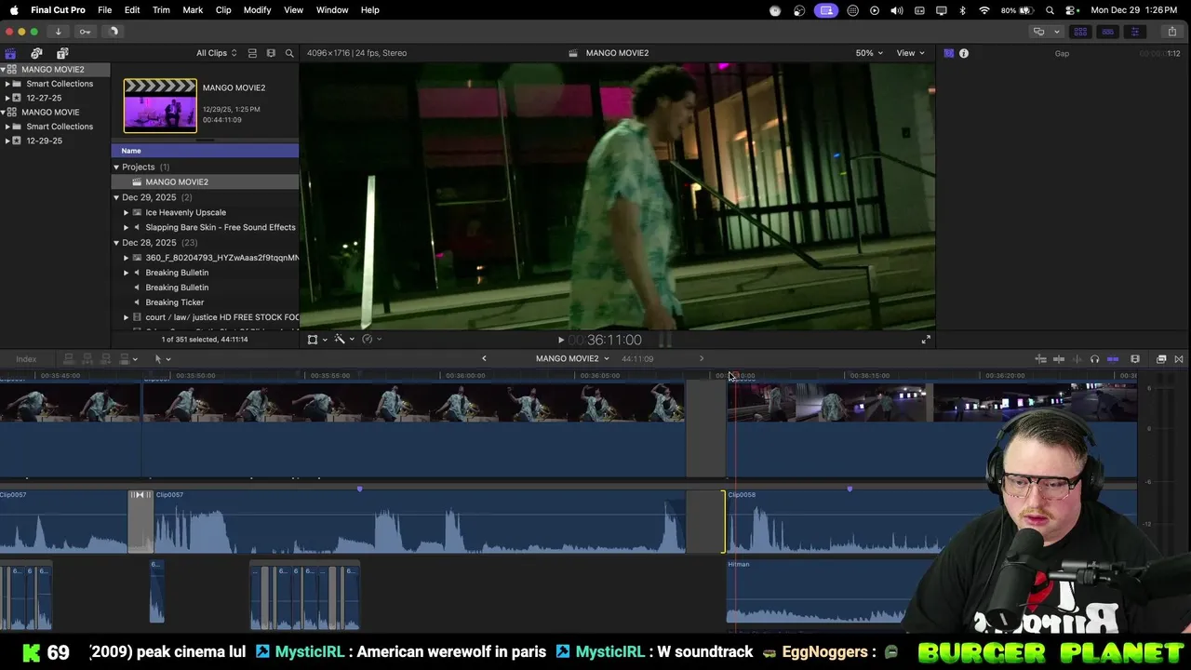
Task: Open timeline clip appearance filmstrip button
Action: pos(1135,359)
